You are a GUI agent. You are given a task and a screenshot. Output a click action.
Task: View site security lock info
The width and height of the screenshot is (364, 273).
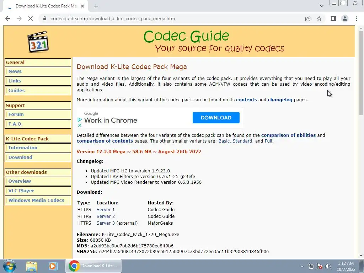coord(45,18)
